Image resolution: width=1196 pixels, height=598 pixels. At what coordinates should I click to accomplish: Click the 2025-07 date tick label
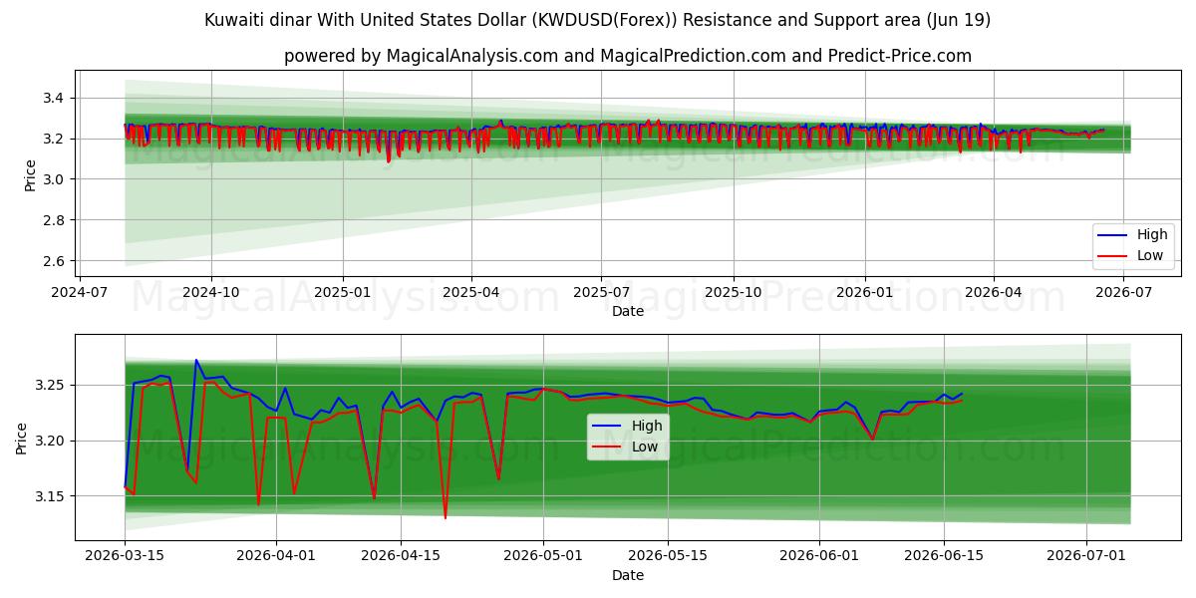point(601,292)
